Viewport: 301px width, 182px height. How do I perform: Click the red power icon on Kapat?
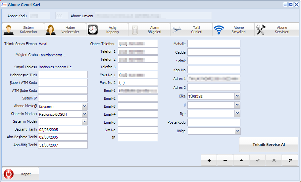pos(9,174)
